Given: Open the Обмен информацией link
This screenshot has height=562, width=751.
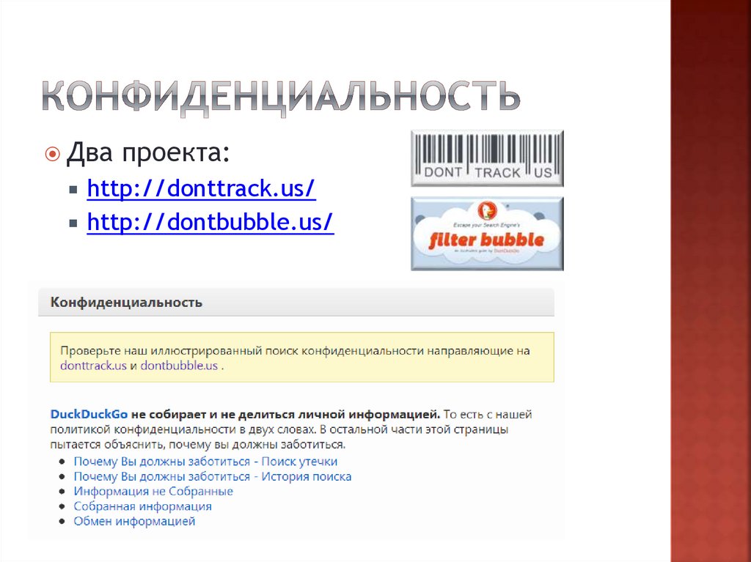Looking at the screenshot, I should click(x=134, y=521).
